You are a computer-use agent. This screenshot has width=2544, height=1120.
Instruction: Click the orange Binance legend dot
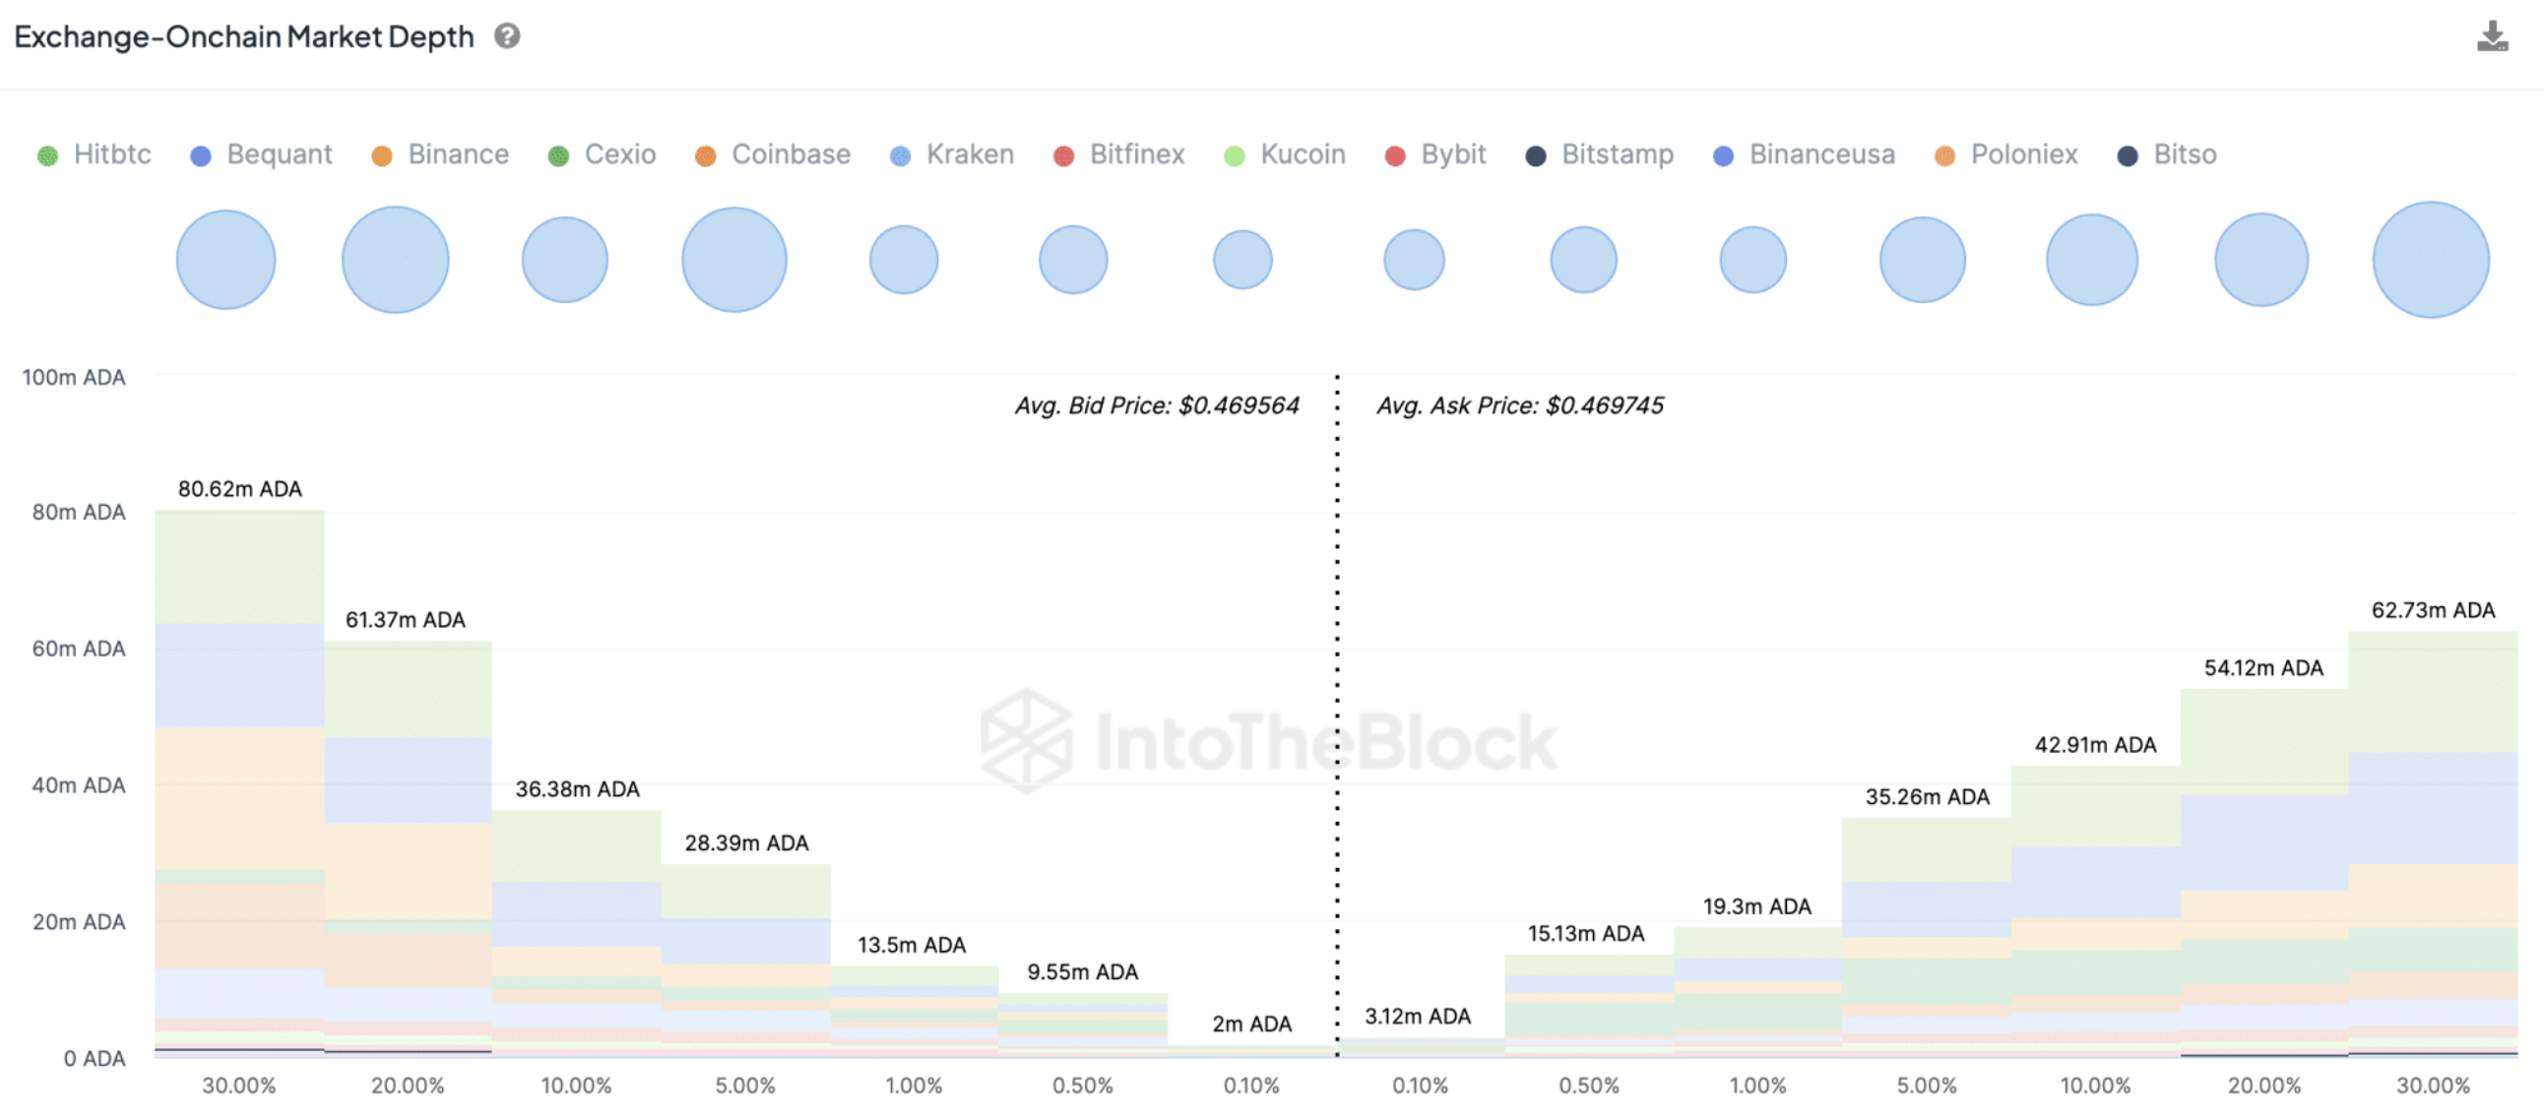pyautogui.click(x=380, y=155)
